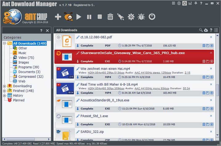Expand the Downloading tree node

pyautogui.click(x=4, y=86)
